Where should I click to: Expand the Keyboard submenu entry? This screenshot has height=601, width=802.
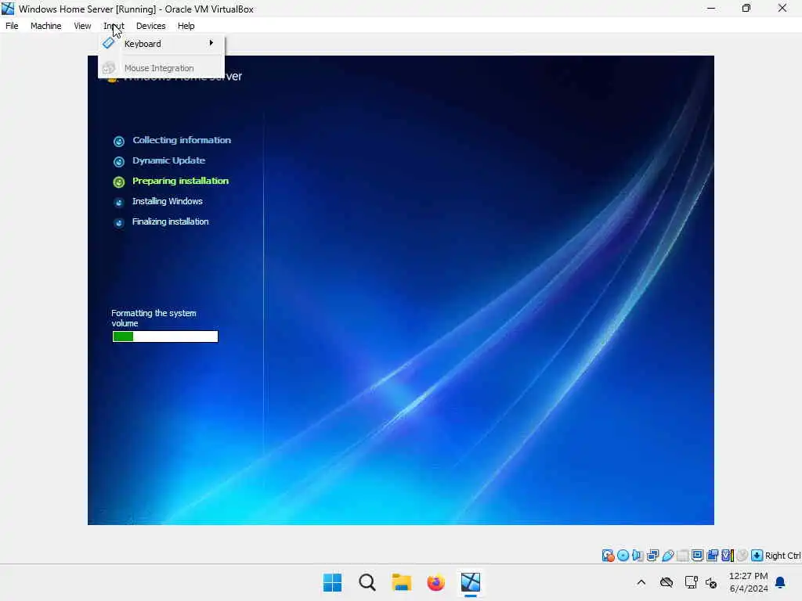point(161,44)
